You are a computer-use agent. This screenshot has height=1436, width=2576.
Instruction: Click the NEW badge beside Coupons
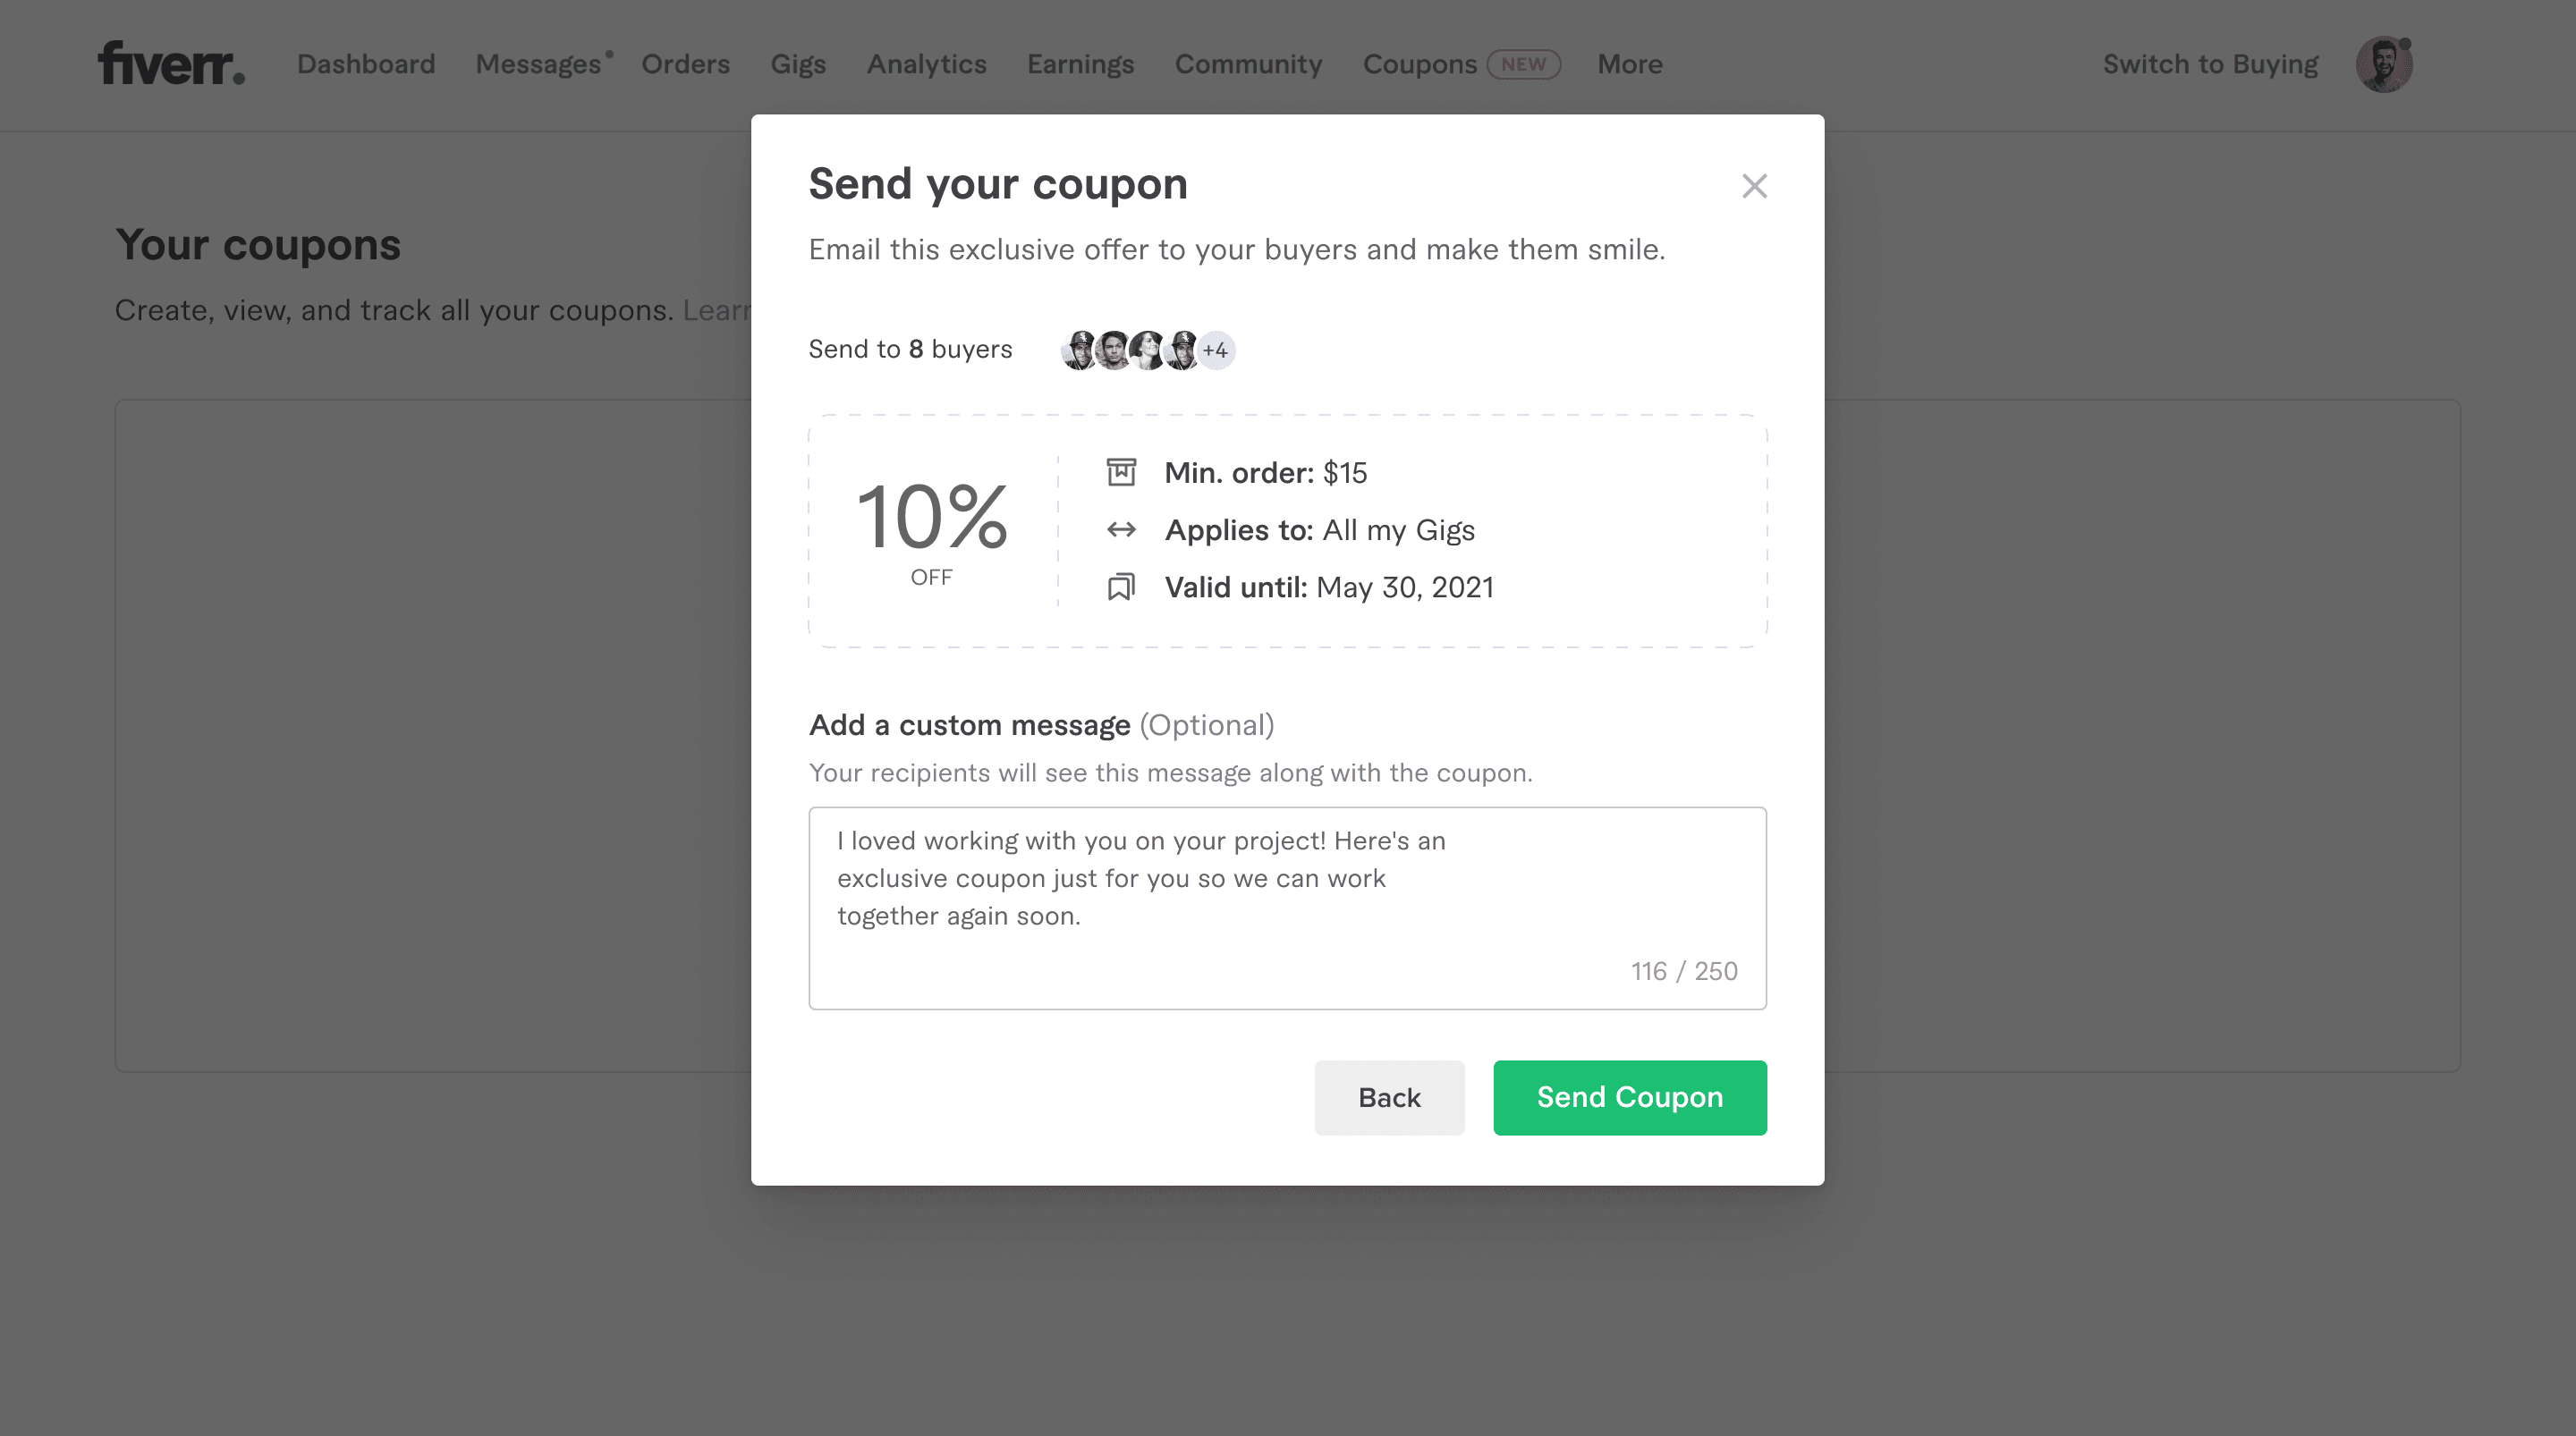tap(1523, 64)
